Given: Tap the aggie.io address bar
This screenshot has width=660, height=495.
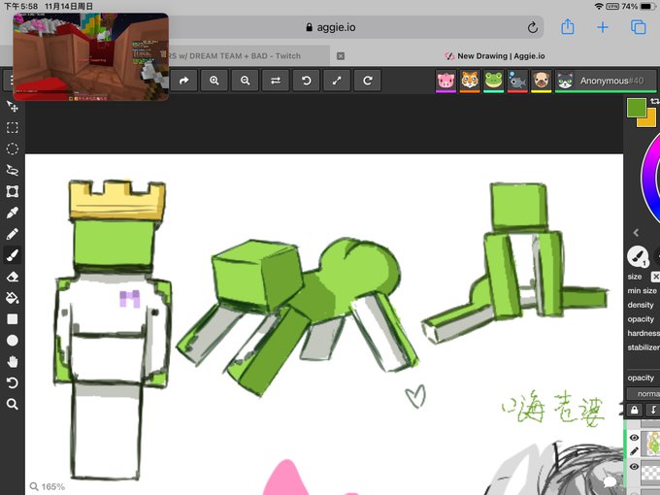Looking at the screenshot, I should [x=331, y=27].
